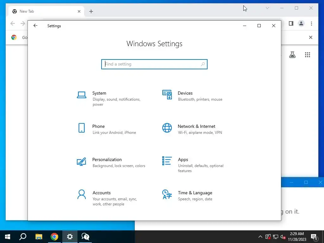Open the Phone category title
This screenshot has height=243, width=324.
98,127
